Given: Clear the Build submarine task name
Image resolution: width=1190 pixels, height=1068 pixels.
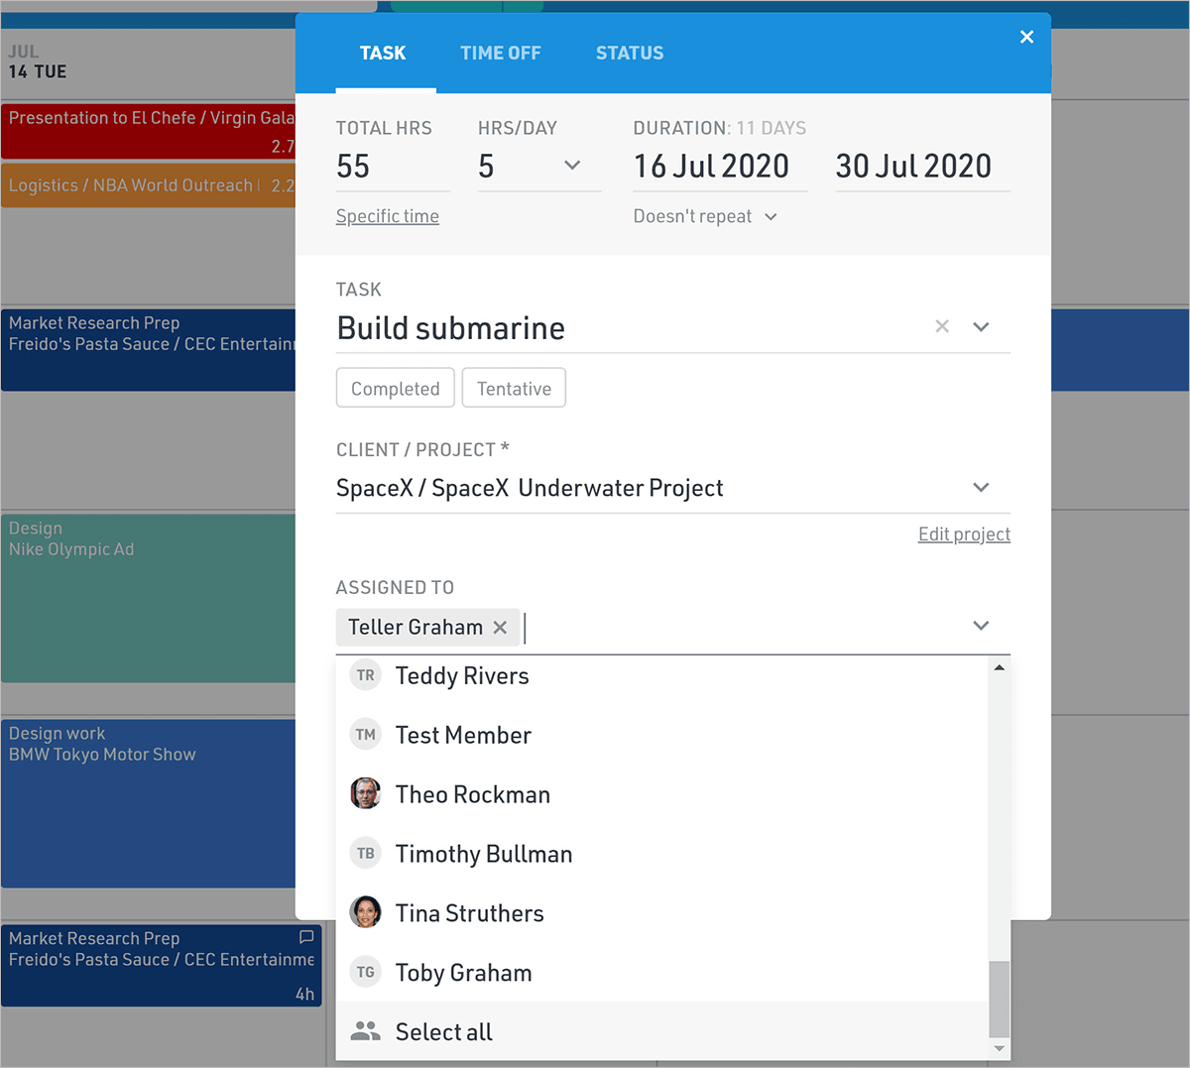Looking at the screenshot, I should coord(942,326).
